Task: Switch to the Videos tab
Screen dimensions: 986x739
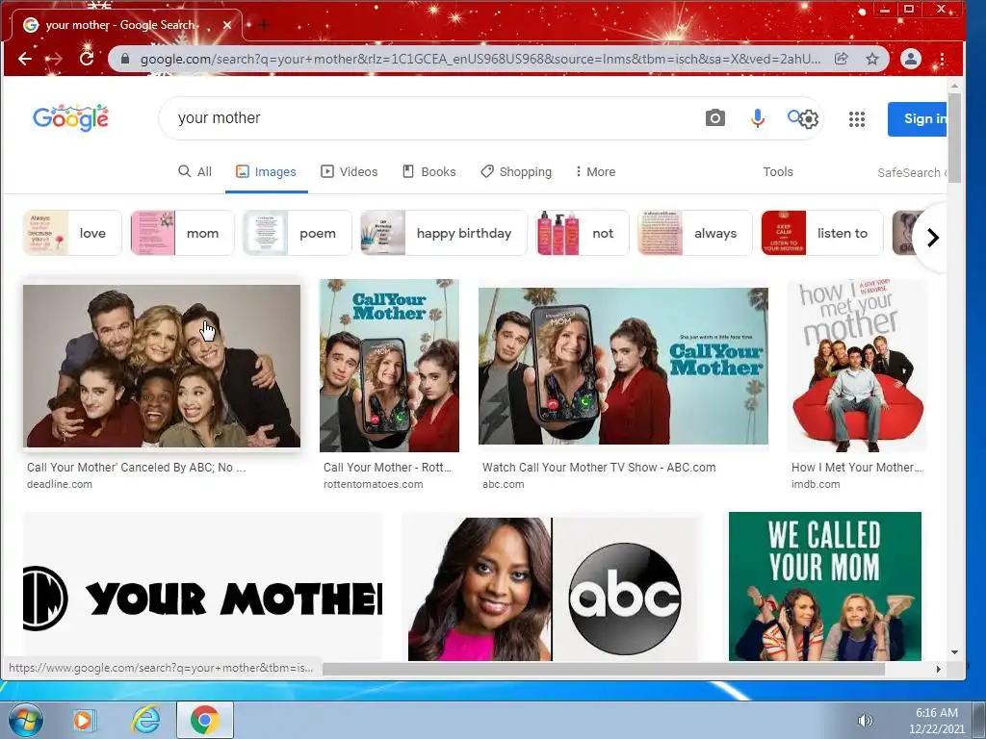Action: click(x=349, y=171)
